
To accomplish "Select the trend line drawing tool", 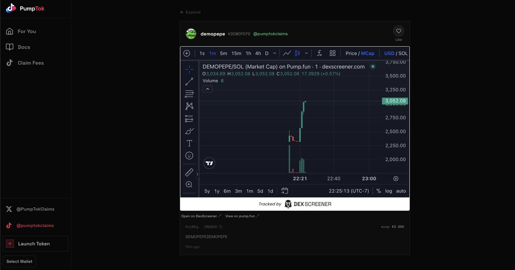I will click(189, 81).
